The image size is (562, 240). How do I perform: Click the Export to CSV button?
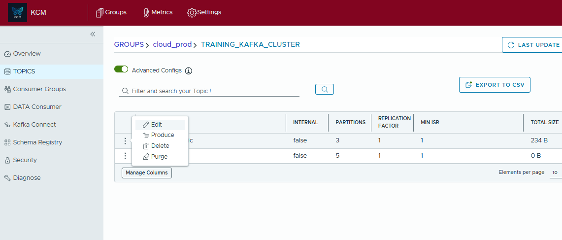click(x=495, y=85)
